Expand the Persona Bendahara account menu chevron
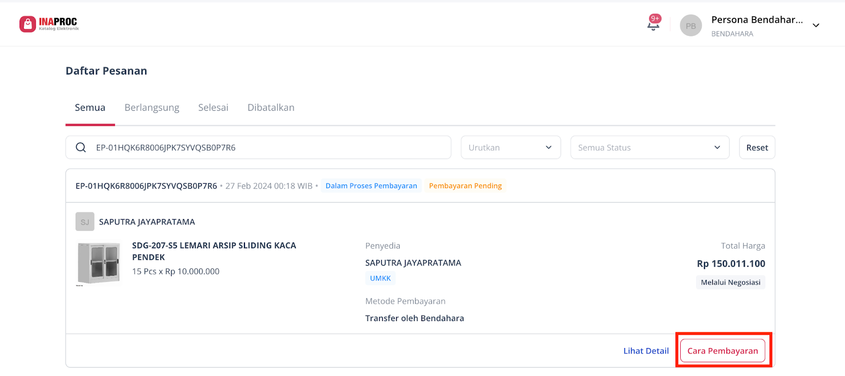Screen dimensions: 845x376 click(x=816, y=25)
